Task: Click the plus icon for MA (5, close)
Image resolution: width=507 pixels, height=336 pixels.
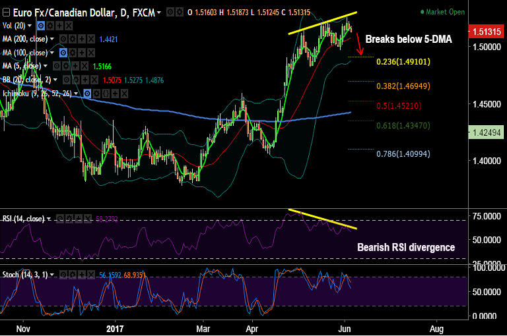Action: [x=75, y=66]
